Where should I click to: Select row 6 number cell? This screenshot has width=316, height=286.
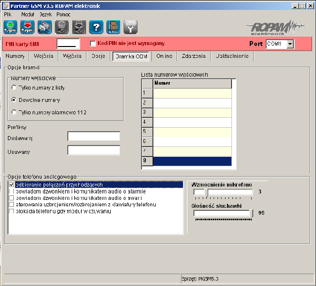pos(192,142)
